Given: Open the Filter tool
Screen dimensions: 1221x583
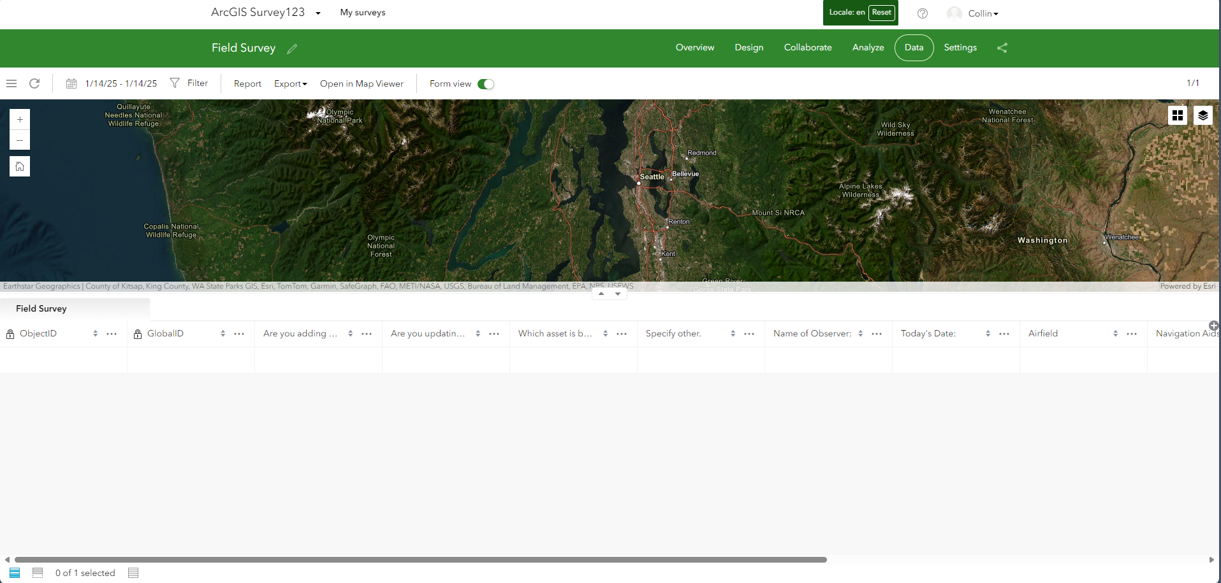Looking at the screenshot, I should 189,83.
